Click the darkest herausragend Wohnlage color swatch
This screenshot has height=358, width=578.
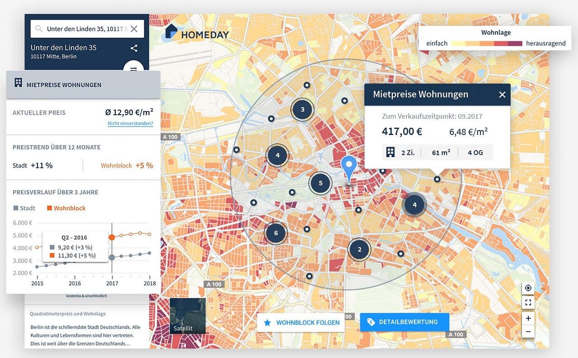[x=515, y=44]
